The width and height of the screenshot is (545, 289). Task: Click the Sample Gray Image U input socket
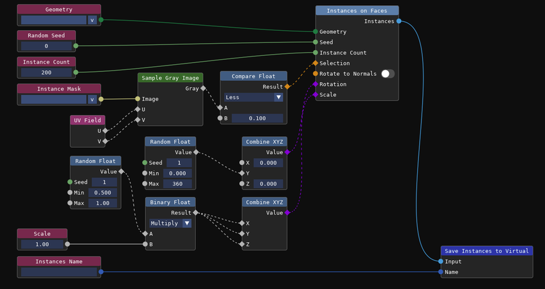click(x=138, y=109)
